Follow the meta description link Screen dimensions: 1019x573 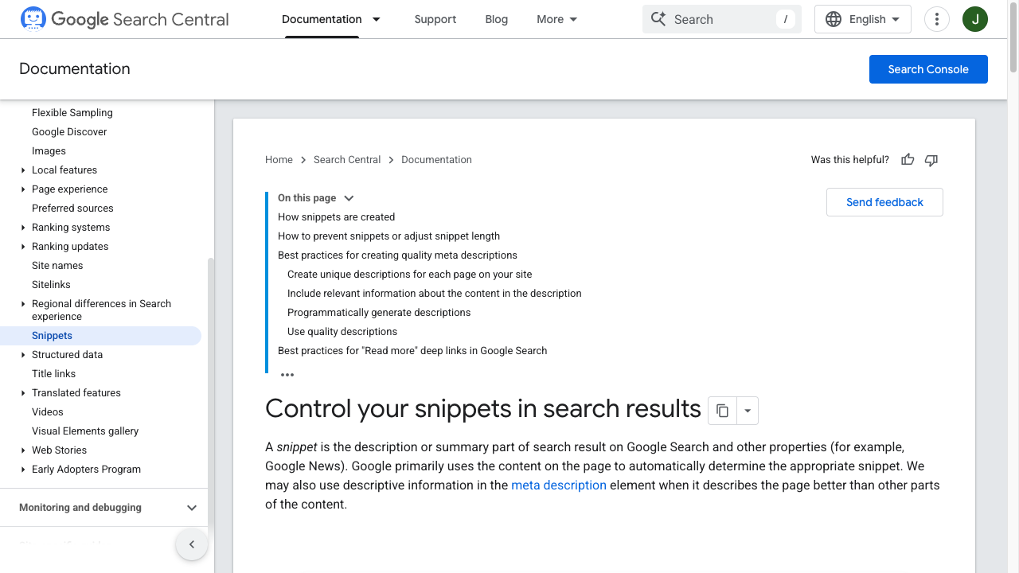pyautogui.click(x=559, y=485)
